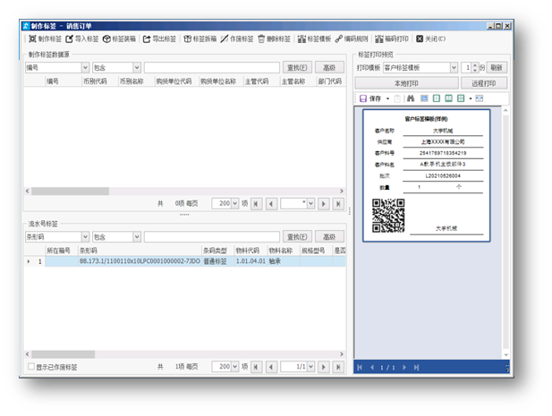The height and width of the screenshot is (416, 552).
Task: Go to upper grid first page button
Action: [x=256, y=203]
